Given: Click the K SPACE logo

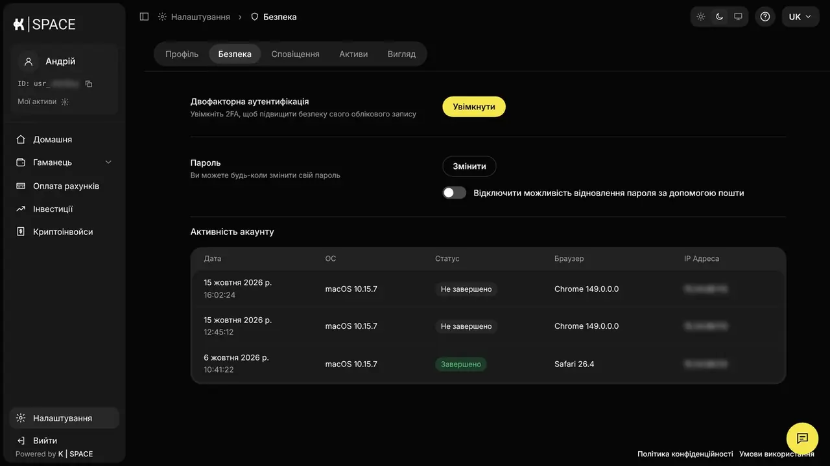Looking at the screenshot, I should click(44, 24).
